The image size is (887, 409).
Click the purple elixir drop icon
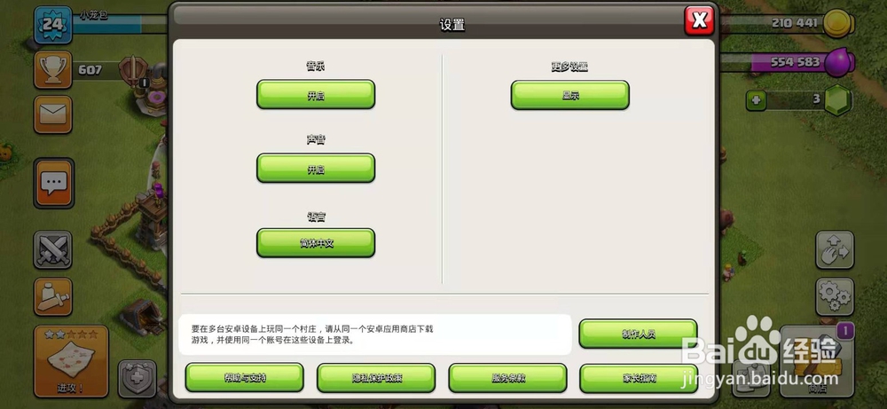pyautogui.click(x=839, y=62)
